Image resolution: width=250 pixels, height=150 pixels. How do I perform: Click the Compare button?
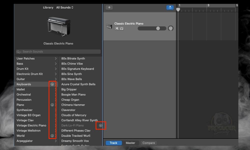coord(148,143)
